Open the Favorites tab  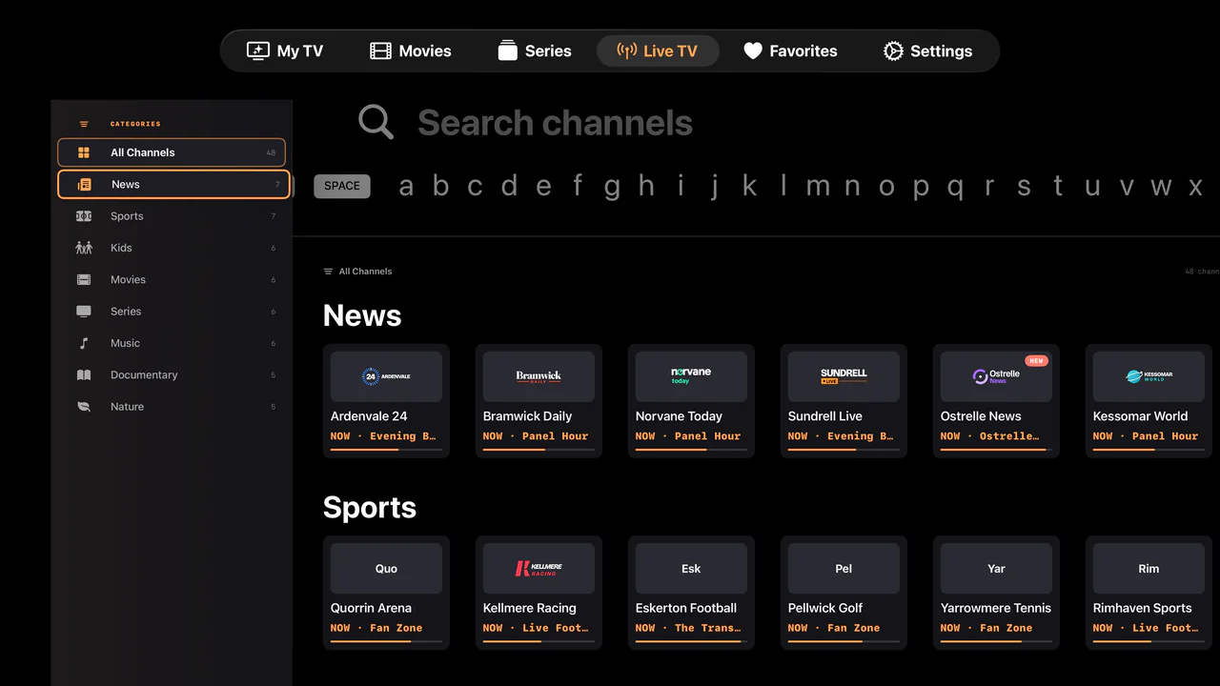coord(790,50)
